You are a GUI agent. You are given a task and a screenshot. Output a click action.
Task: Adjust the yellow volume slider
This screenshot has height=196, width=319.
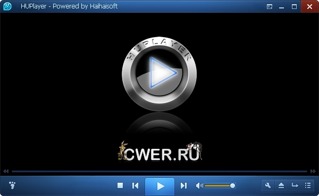[x=220, y=185]
